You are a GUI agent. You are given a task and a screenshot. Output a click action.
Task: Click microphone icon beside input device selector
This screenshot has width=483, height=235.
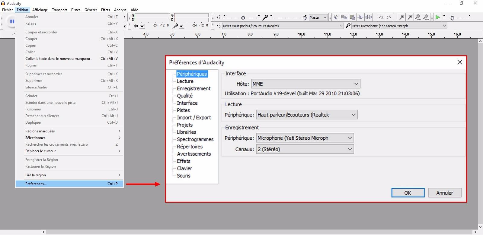[x=347, y=26]
